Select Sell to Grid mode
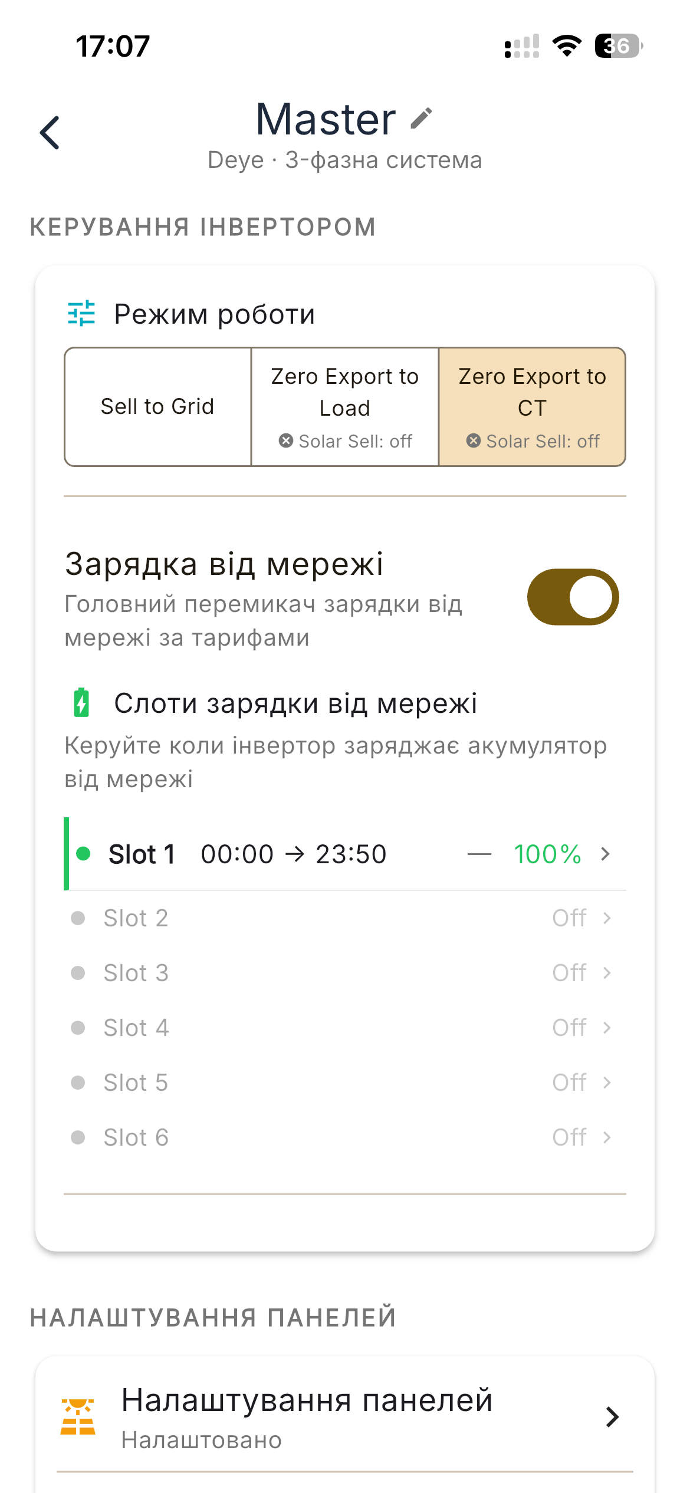The height and width of the screenshot is (1493, 690). [157, 407]
